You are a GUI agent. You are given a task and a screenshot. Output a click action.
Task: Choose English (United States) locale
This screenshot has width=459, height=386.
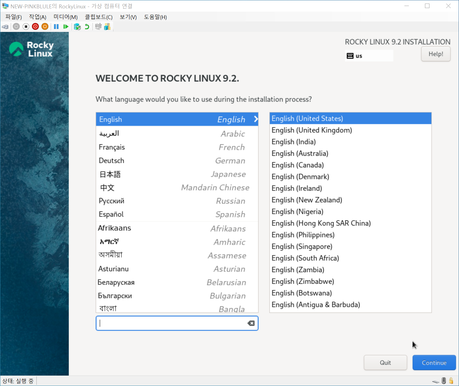(350, 118)
